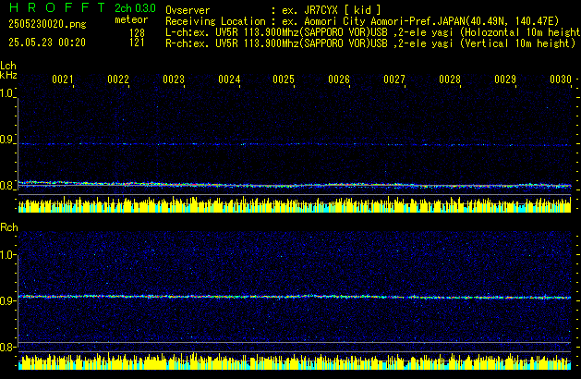The width and height of the screenshot is (581, 379).
Task: Click the Rch yellow signal level bar graph
Action: 295,361
